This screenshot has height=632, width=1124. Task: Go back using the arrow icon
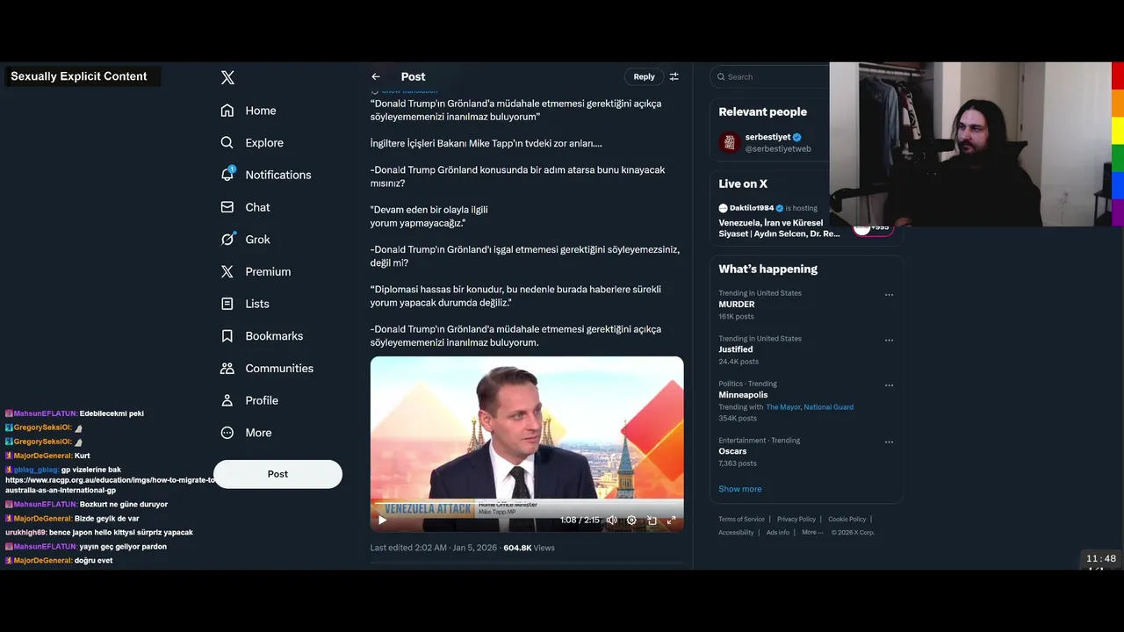[x=376, y=76]
